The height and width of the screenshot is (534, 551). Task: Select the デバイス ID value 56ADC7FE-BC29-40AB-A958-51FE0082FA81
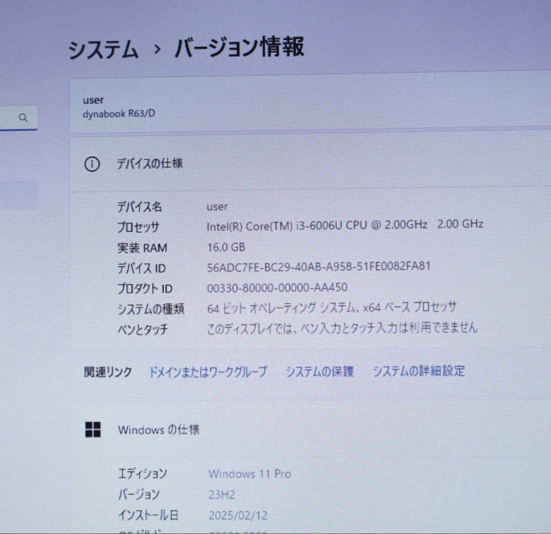coord(319,267)
